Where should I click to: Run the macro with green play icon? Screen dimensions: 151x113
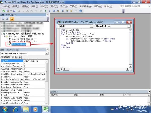[x=46, y=11]
